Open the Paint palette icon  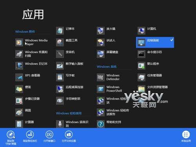19,112
